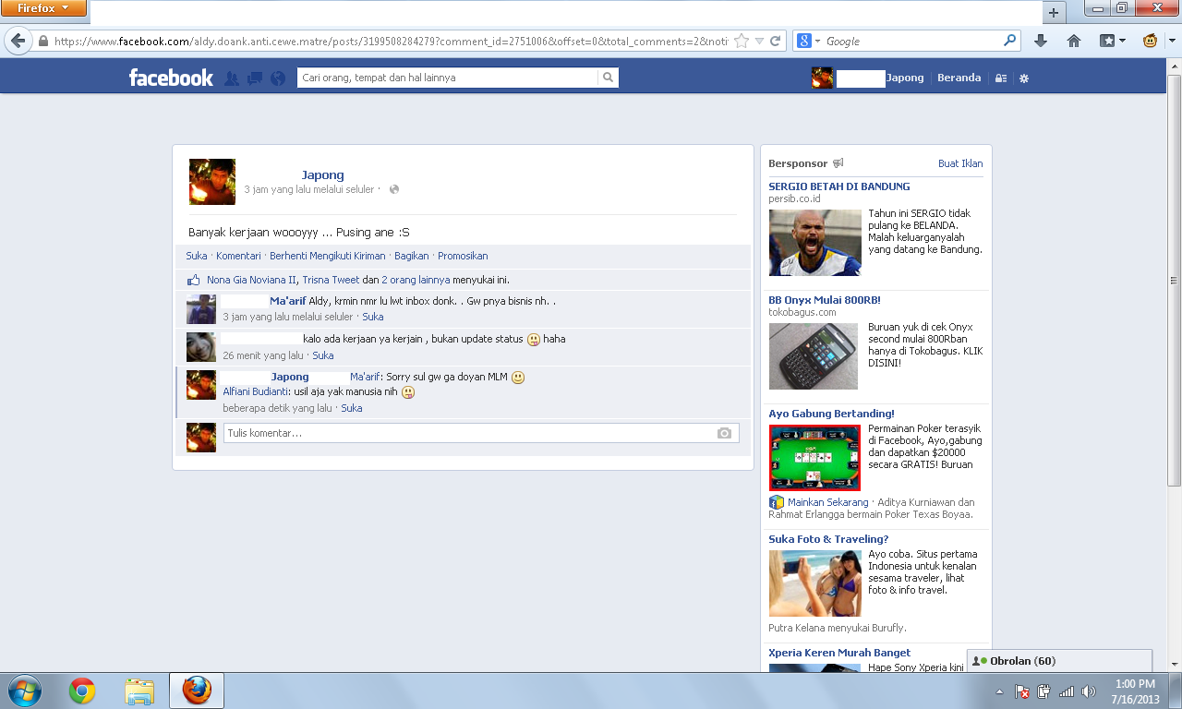Viewport: 1182px width, 709px height.
Task: Open the Firefox application menu
Action: click(43, 8)
